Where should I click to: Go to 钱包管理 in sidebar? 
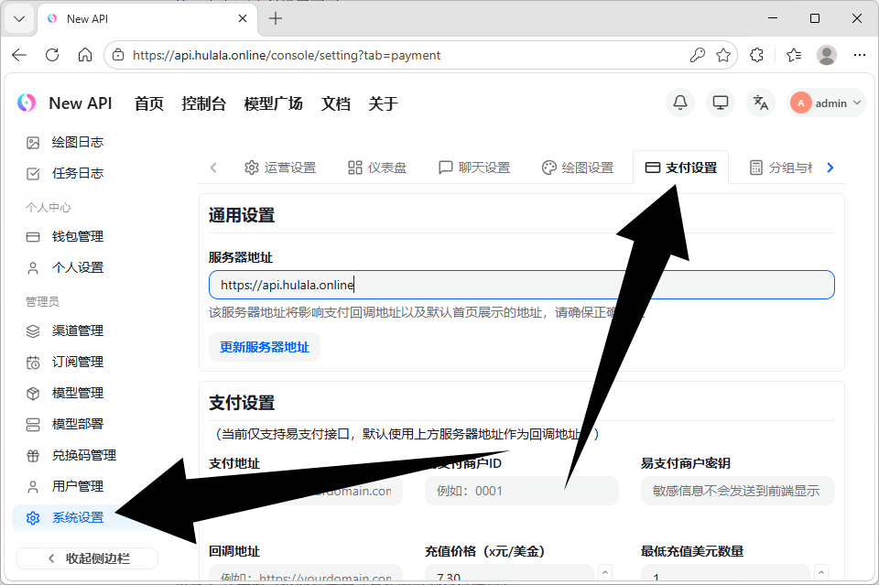pos(77,236)
